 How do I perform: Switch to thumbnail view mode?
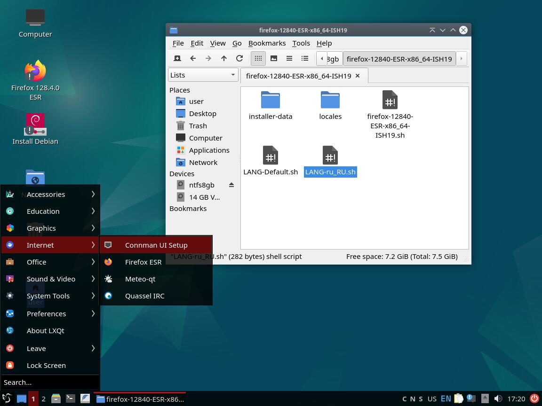[274, 59]
